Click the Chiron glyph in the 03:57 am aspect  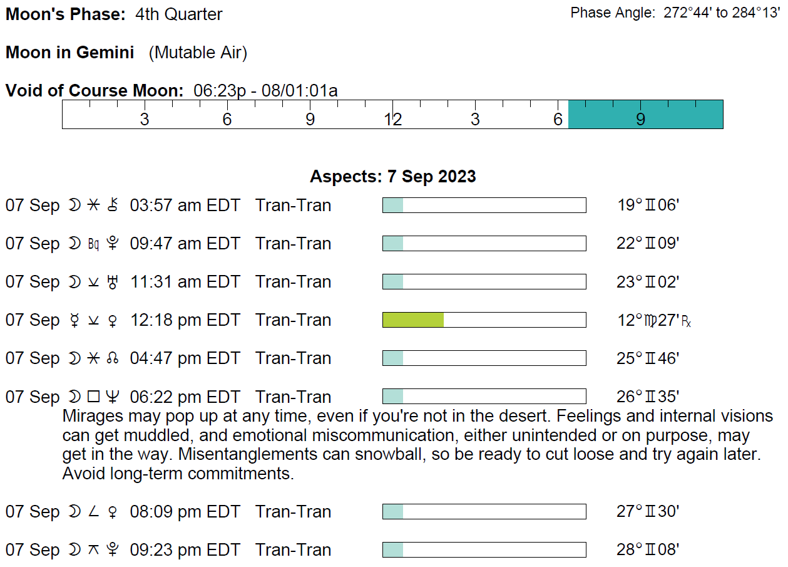[x=113, y=205]
